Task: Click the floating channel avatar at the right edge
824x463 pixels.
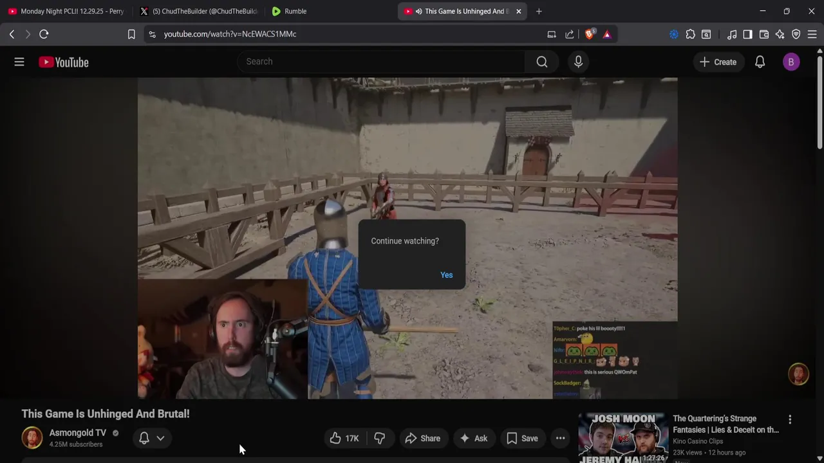Action: click(798, 374)
